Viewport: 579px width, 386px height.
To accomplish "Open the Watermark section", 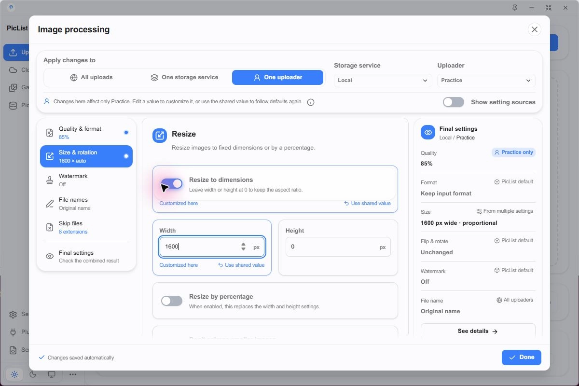I will click(86, 180).
